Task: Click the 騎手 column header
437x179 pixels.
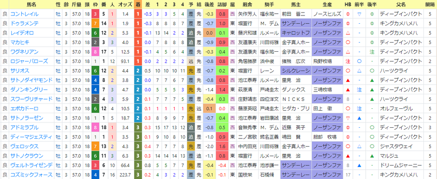Action: coord(269,4)
